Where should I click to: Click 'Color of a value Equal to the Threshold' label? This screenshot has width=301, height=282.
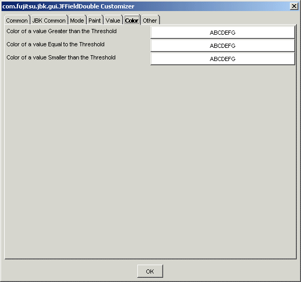[x=55, y=44]
